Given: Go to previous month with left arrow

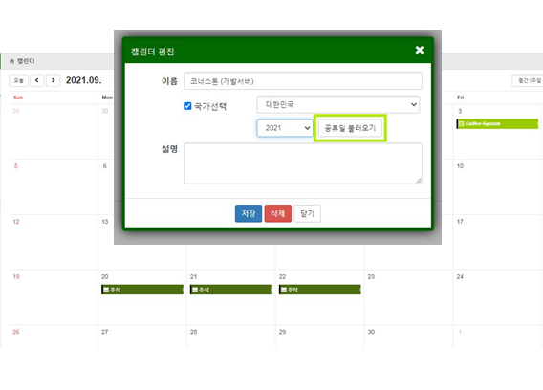Looking at the screenshot, I should (37, 80).
